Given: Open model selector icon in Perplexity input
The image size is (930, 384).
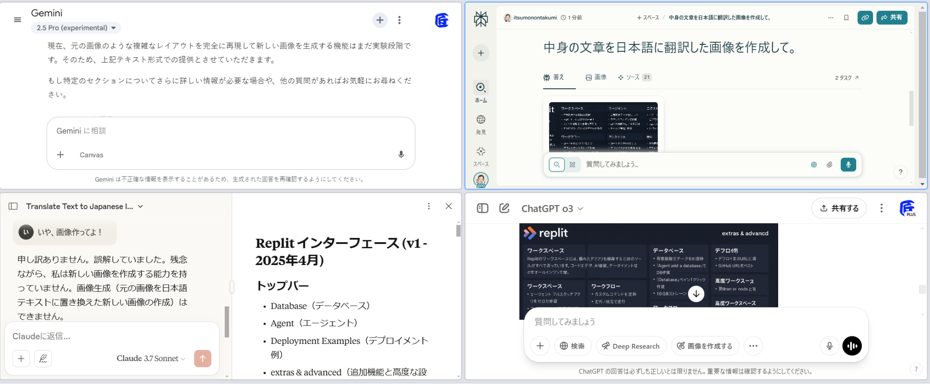Looking at the screenshot, I should click(814, 164).
